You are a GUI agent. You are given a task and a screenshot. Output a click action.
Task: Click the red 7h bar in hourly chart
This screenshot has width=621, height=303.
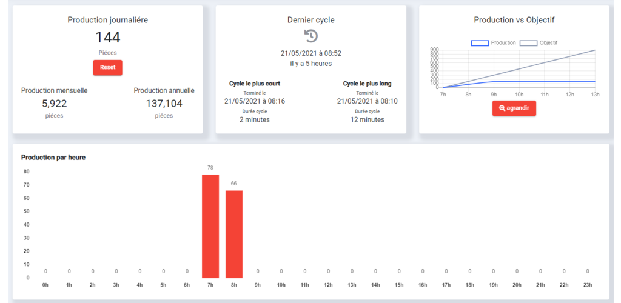coord(210,226)
